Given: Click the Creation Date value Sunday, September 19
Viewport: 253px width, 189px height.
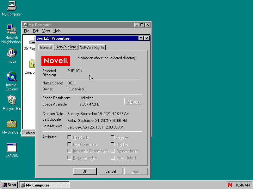Looking at the screenshot, I should coord(98,114).
